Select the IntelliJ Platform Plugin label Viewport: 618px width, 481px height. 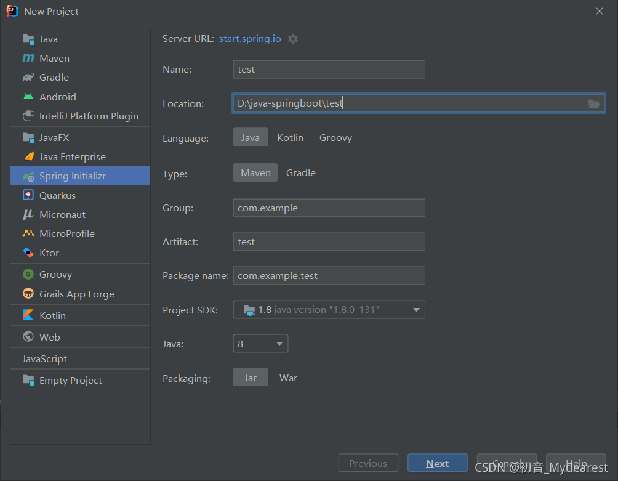click(89, 116)
